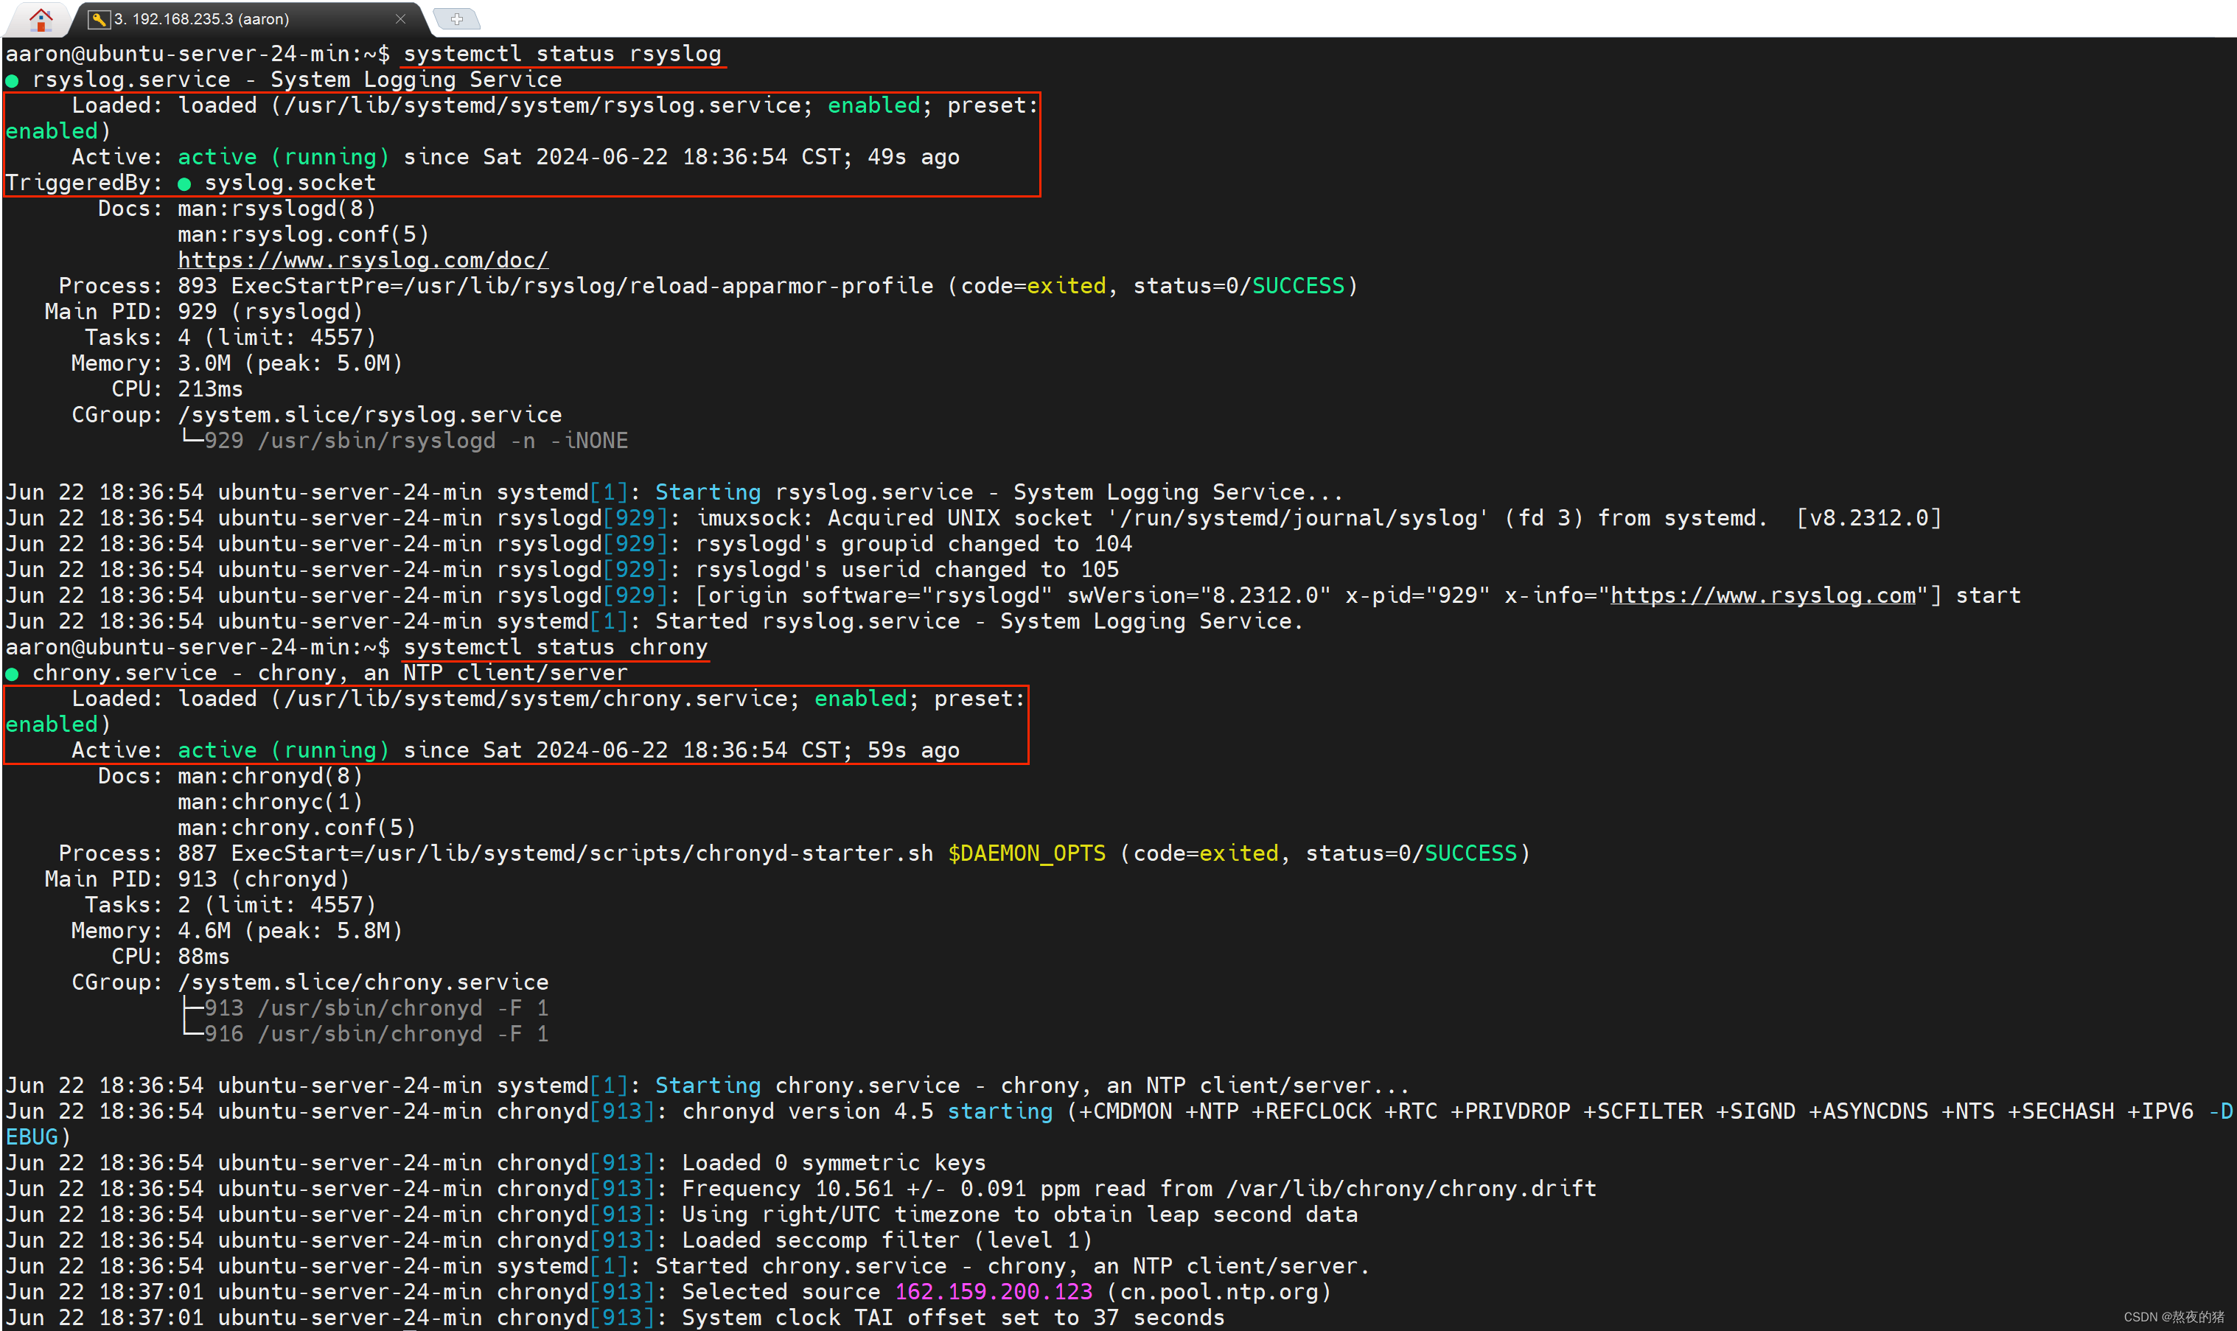The image size is (2237, 1331).
Task: Click 'active (running)' status with 49s ago
Action: [x=284, y=158]
